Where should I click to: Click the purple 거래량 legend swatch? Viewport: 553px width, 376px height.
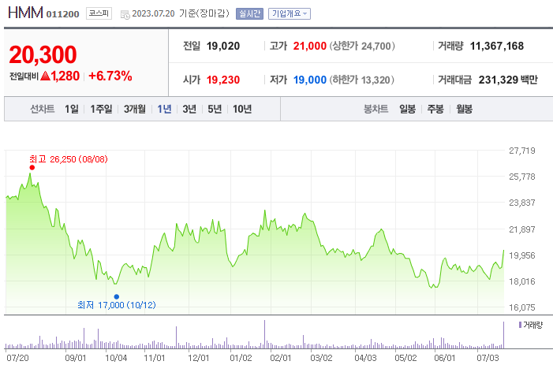[520, 325]
